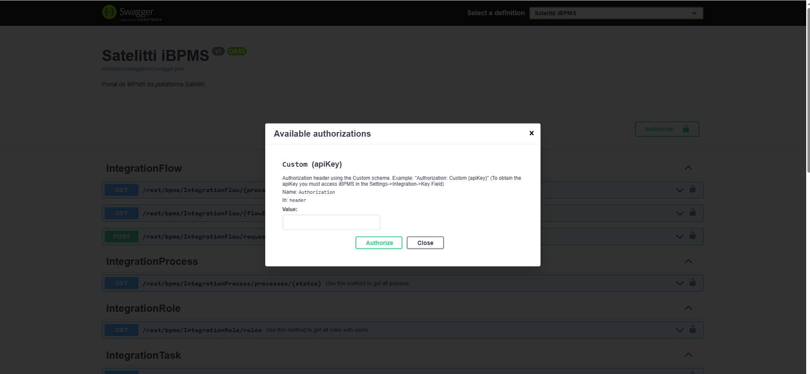Click GET badge of processes/{status} endpoint

click(x=122, y=283)
